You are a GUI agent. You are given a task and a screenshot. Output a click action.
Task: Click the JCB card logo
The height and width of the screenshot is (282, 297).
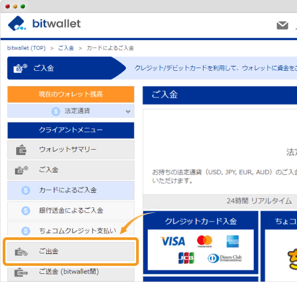click(x=186, y=258)
